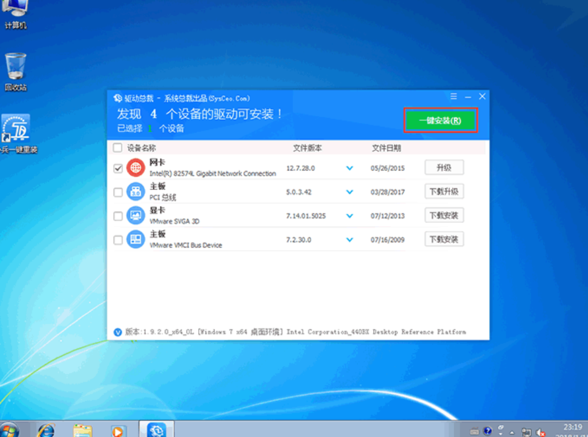Enable the 显卡 VMware SVGA 3D checkbox
The width and height of the screenshot is (588, 437).
coord(118,216)
